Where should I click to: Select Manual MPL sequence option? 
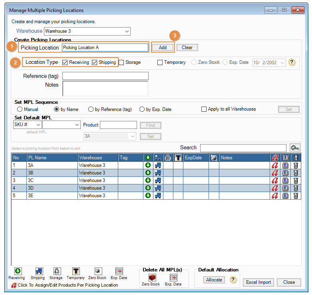point(19,109)
